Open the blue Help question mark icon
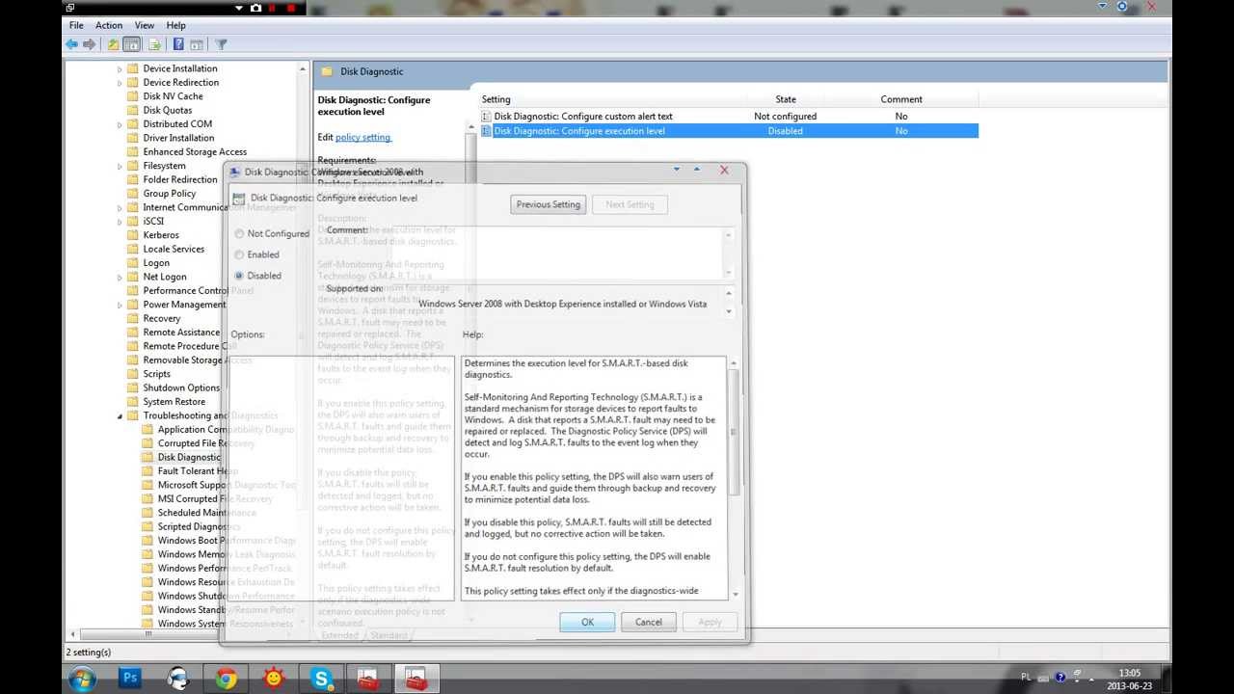This screenshot has height=694, width=1234. coord(178,44)
